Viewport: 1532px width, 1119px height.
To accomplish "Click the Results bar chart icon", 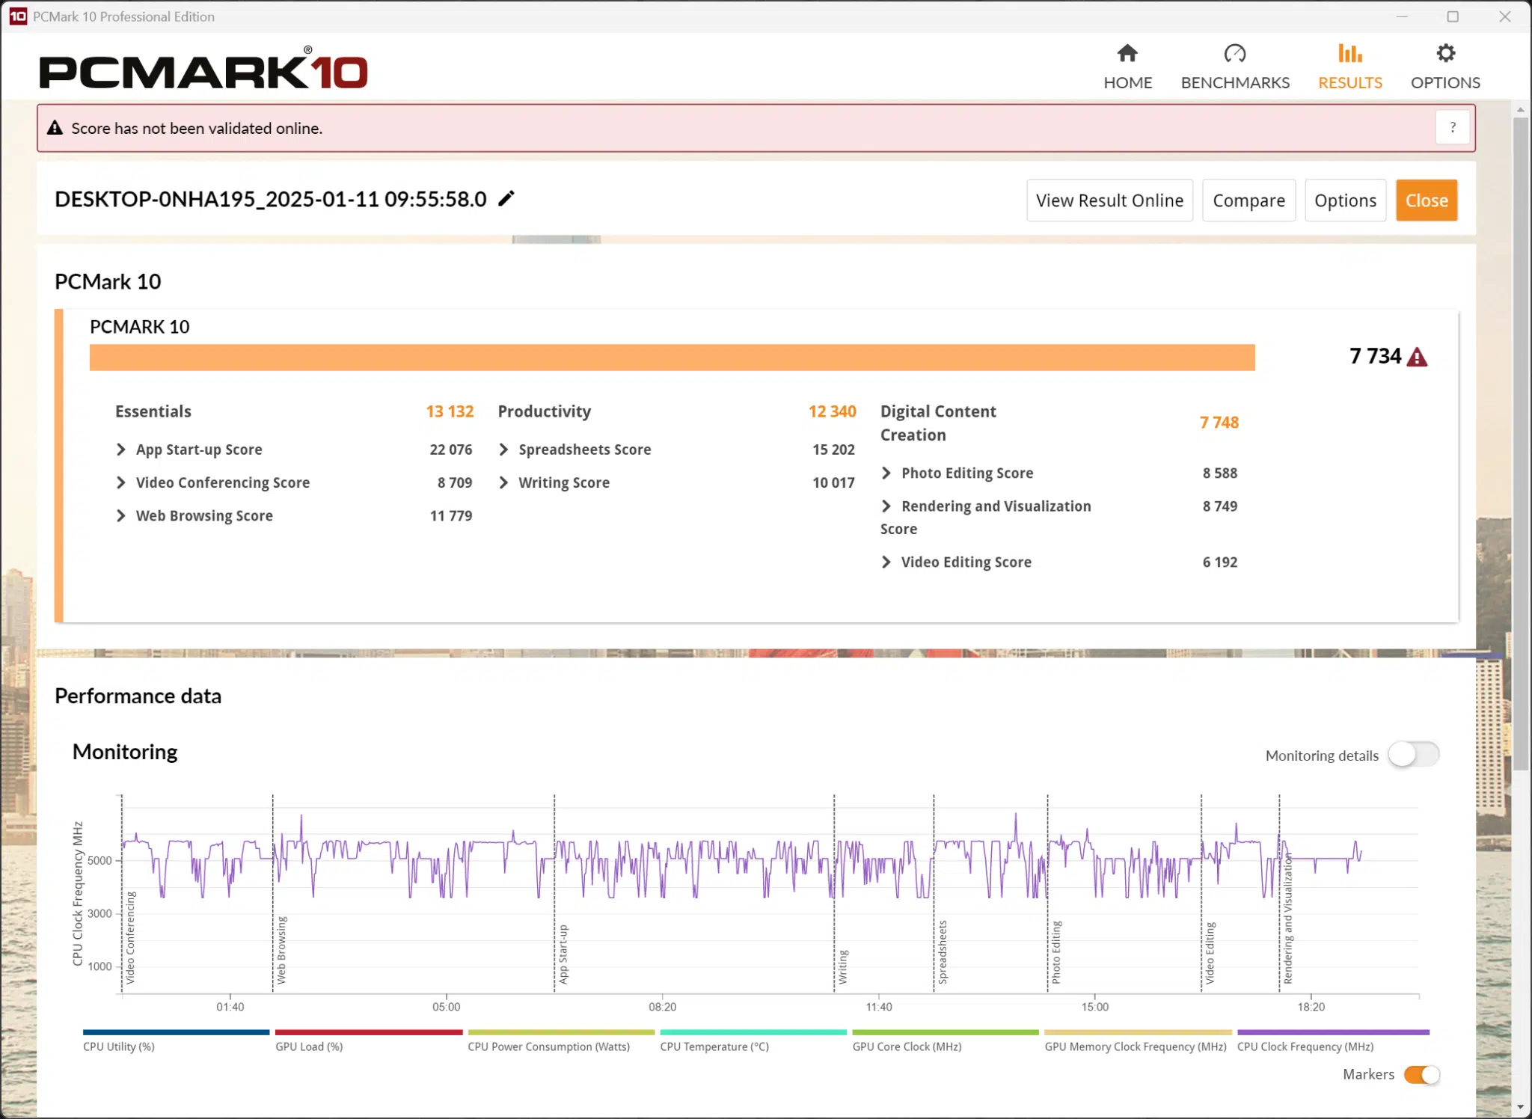I will pos(1349,54).
